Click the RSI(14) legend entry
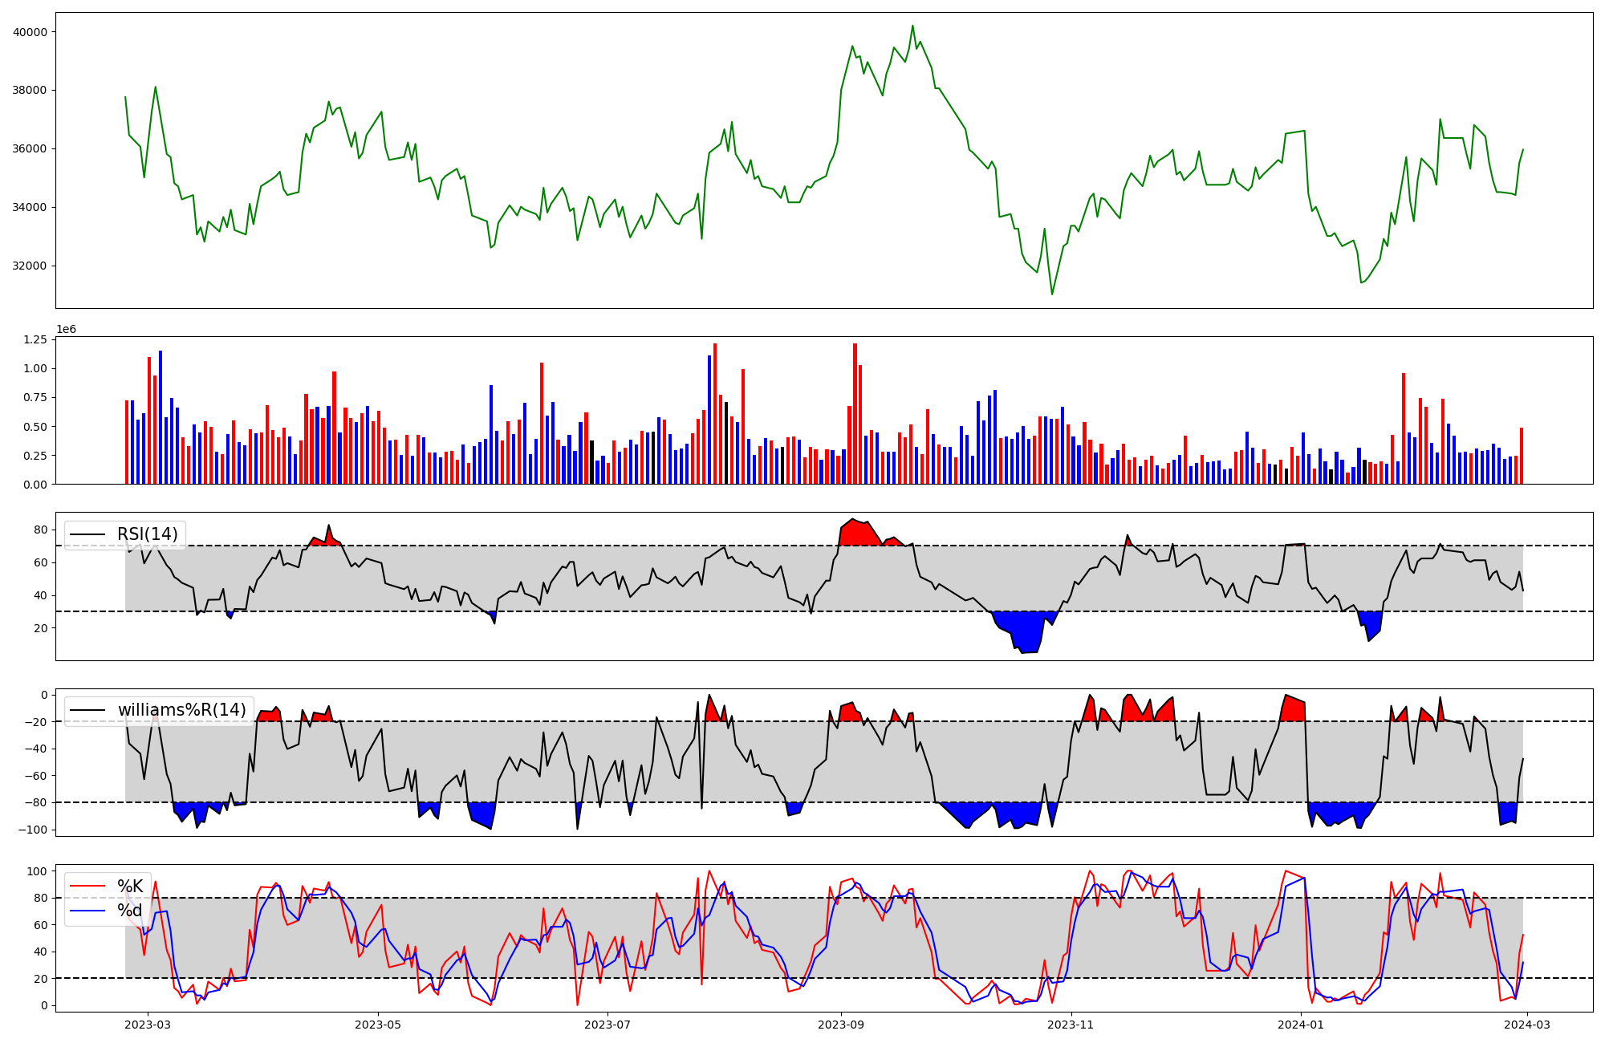Screen dimensions: 1605x1043 (147, 534)
